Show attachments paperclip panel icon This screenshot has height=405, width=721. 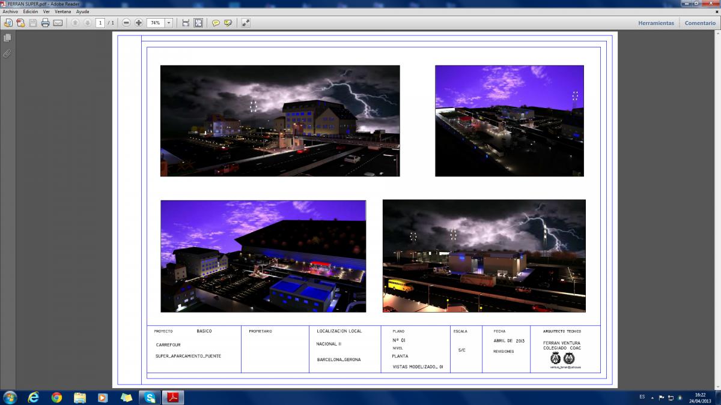(7, 53)
